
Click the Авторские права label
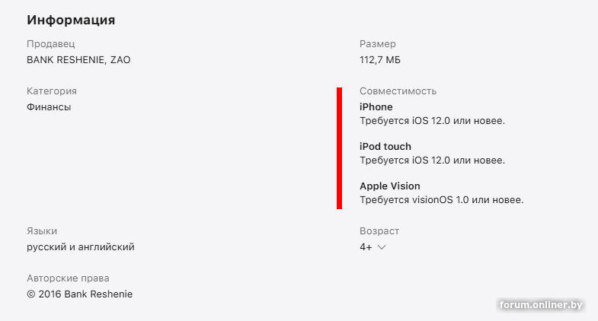(68, 278)
